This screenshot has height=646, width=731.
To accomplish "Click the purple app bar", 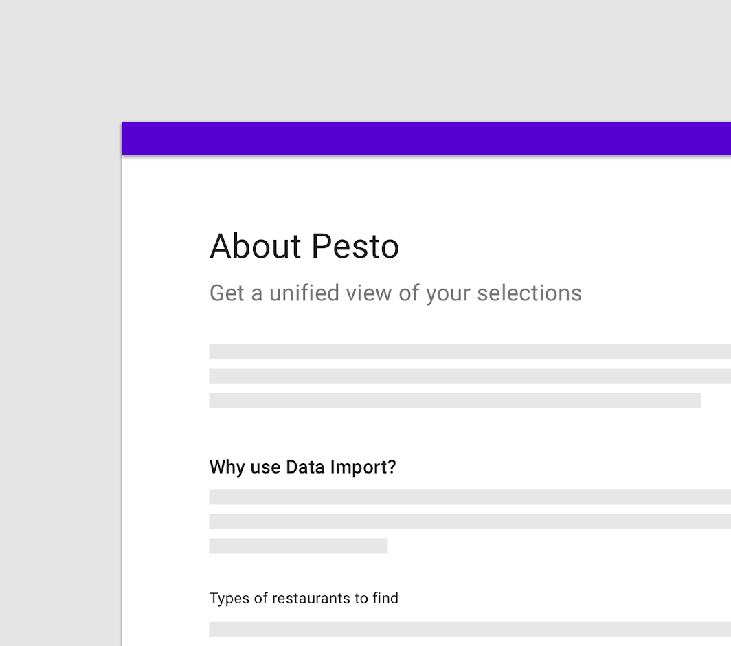I will [426, 139].
